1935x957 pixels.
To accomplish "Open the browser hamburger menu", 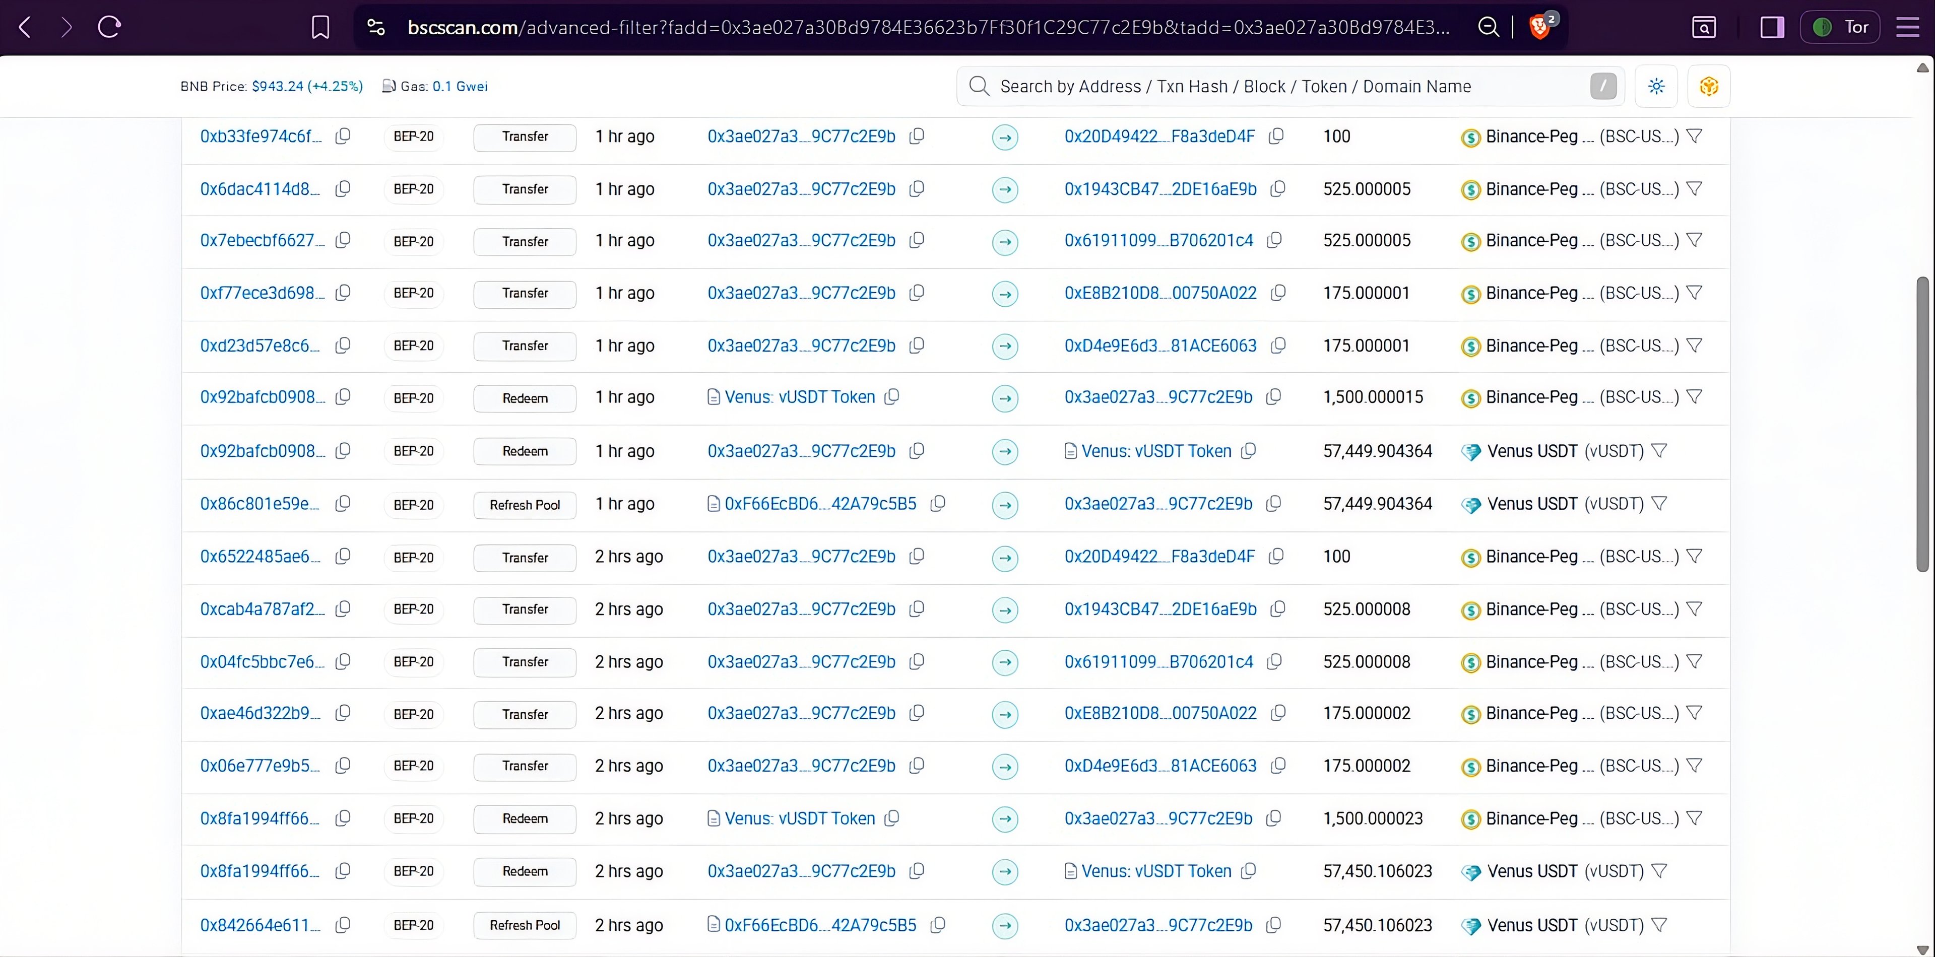I will click(1907, 28).
